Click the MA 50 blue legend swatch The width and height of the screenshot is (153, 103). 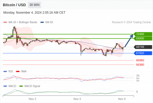click(42, 22)
